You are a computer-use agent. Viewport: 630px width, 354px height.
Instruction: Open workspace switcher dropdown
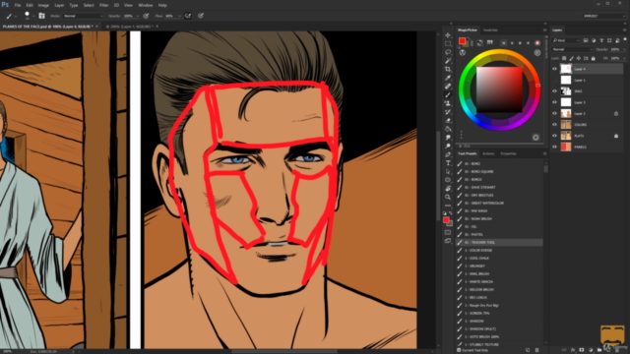(x=603, y=16)
